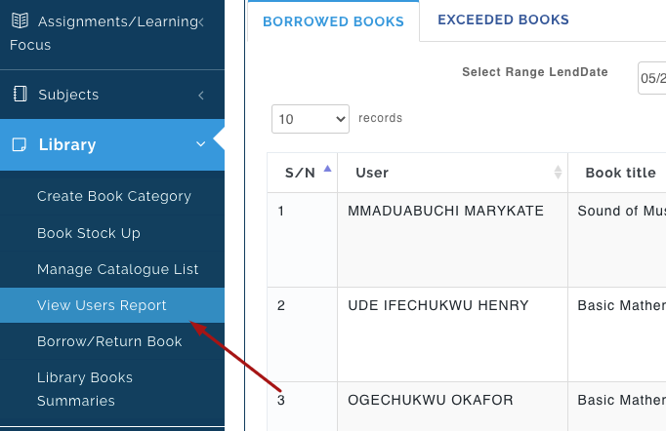Image resolution: width=666 pixels, height=431 pixels.
Task: Select the Library menu item
Action: pyautogui.click(x=112, y=144)
